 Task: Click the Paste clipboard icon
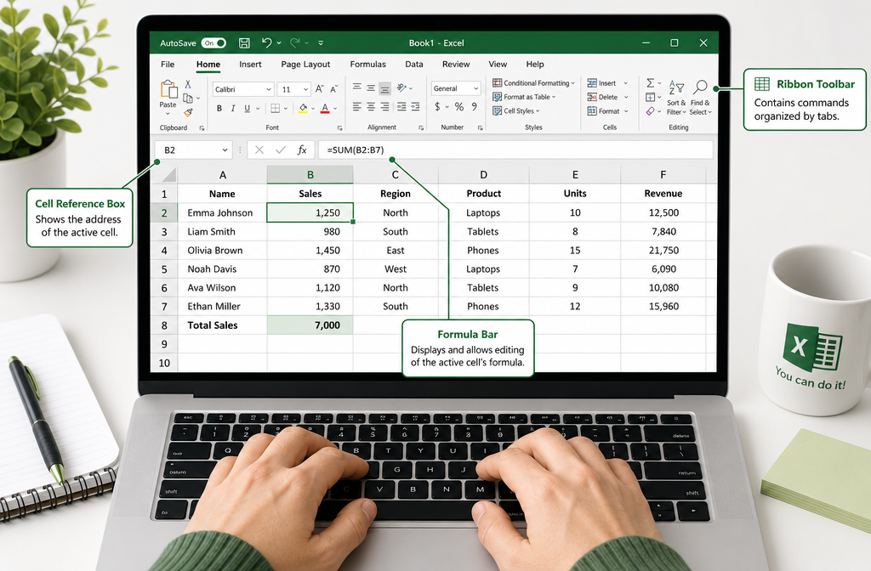coord(168,88)
